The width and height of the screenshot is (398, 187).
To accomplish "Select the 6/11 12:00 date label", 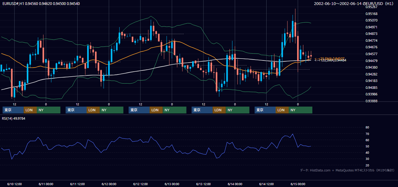I will [77, 184].
